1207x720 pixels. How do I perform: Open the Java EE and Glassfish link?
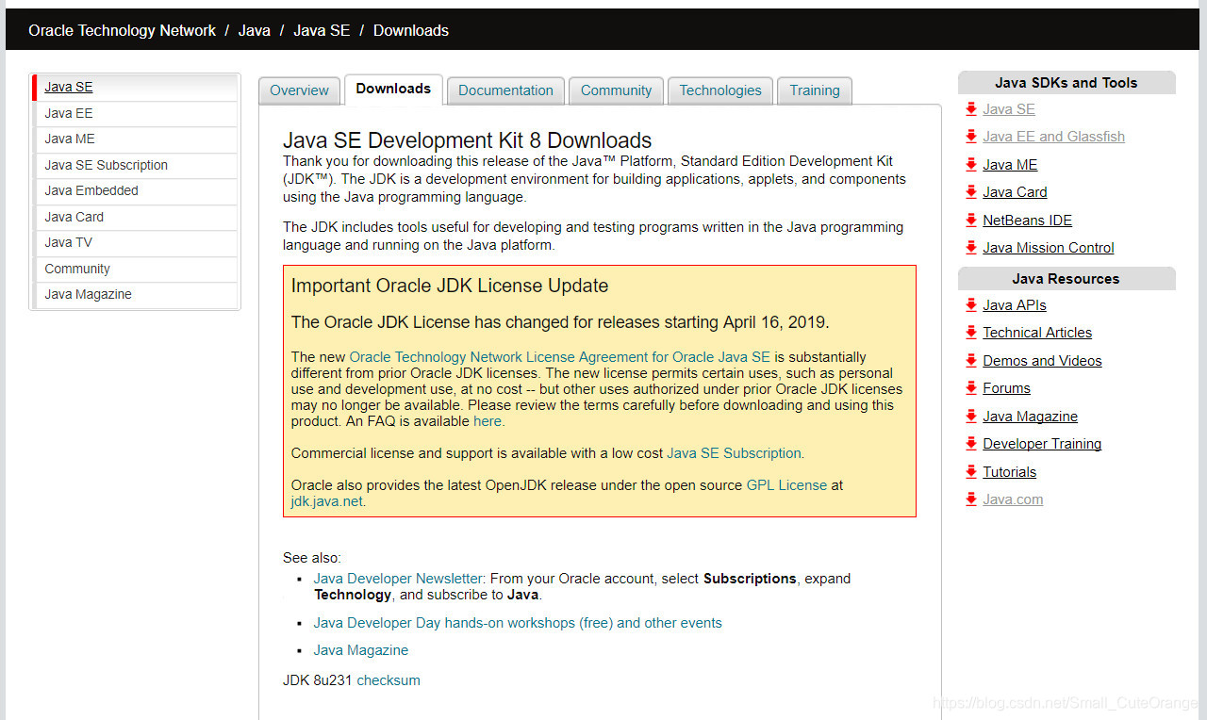[1053, 137]
